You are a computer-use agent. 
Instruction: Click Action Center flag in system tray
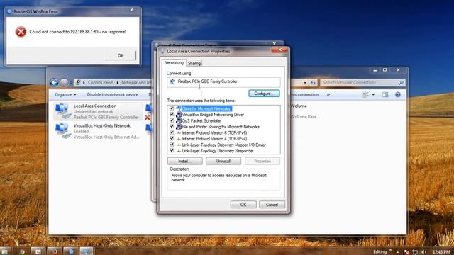(x=406, y=252)
